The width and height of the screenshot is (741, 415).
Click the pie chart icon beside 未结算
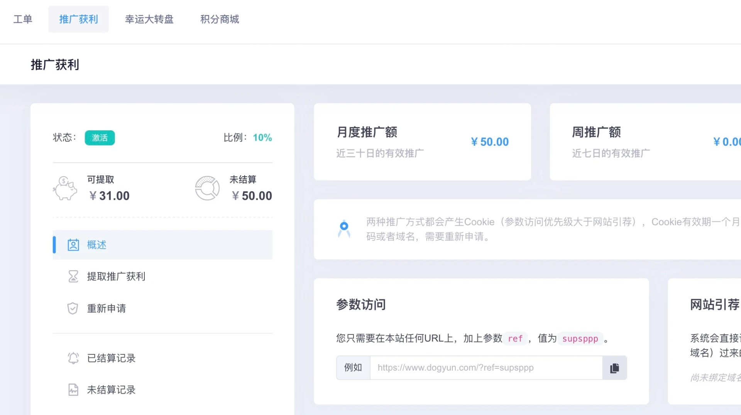(207, 188)
